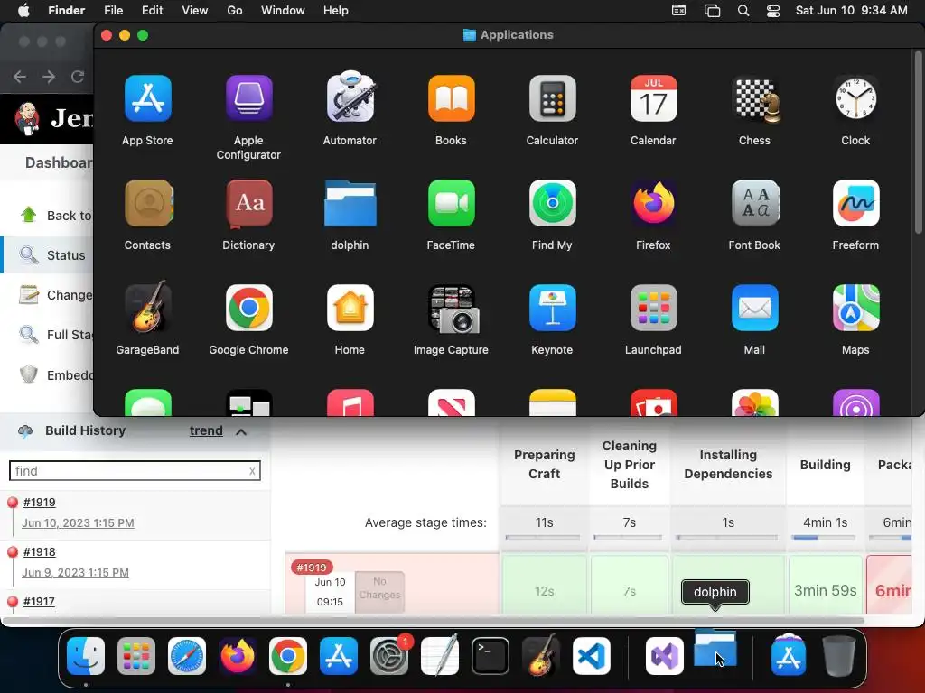This screenshot has width=925, height=693.
Task: Launch Terminal from the Dock
Action: tap(491, 655)
